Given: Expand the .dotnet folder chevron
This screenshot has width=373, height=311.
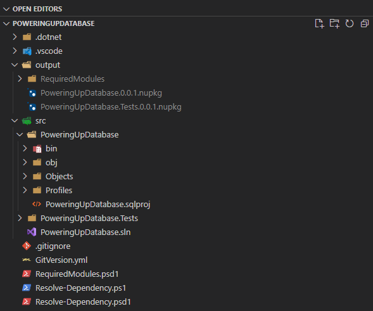Looking at the screenshot, I should click(15, 37).
